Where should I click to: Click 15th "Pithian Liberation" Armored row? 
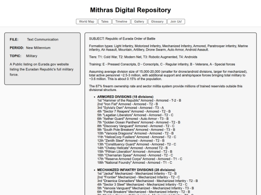pos(135,152)
